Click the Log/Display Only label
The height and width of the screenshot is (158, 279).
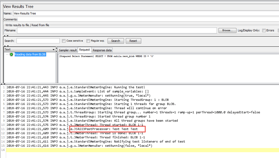point(249,31)
